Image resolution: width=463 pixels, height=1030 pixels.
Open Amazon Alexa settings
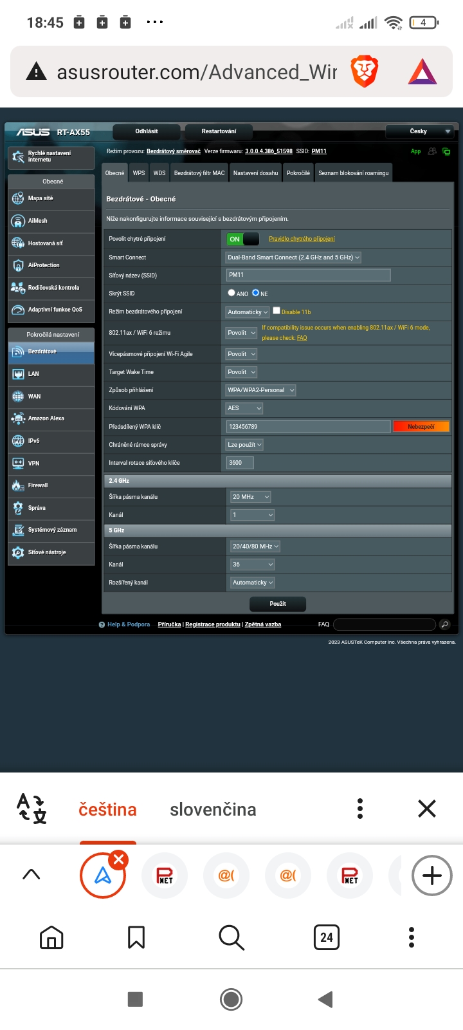pos(51,418)
